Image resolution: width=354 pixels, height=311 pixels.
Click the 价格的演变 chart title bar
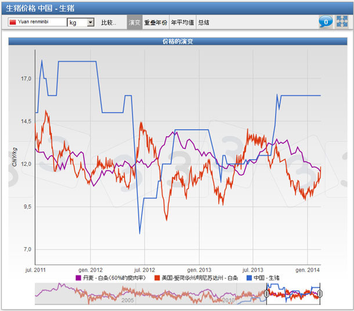click(178, 42)
